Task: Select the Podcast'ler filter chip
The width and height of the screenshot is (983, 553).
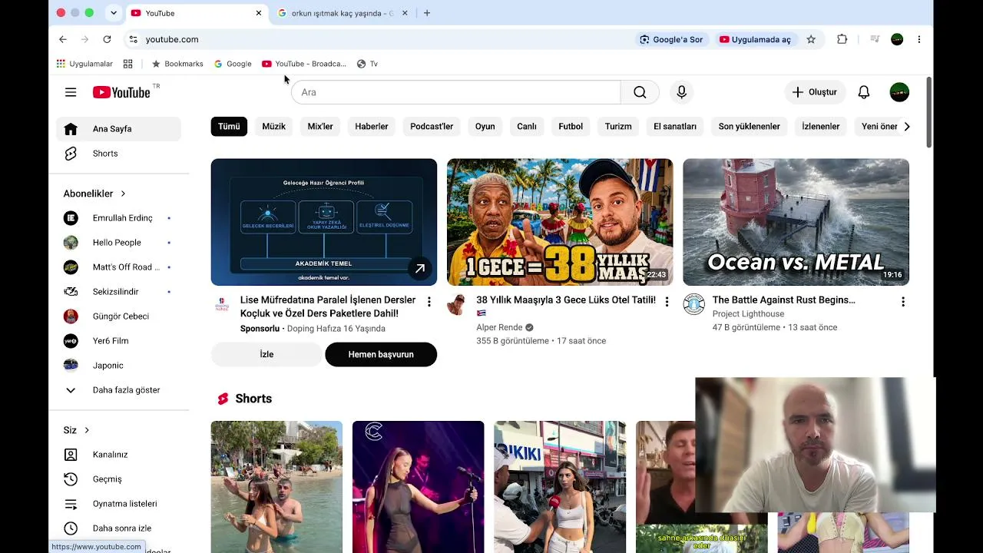Action: 432,127
